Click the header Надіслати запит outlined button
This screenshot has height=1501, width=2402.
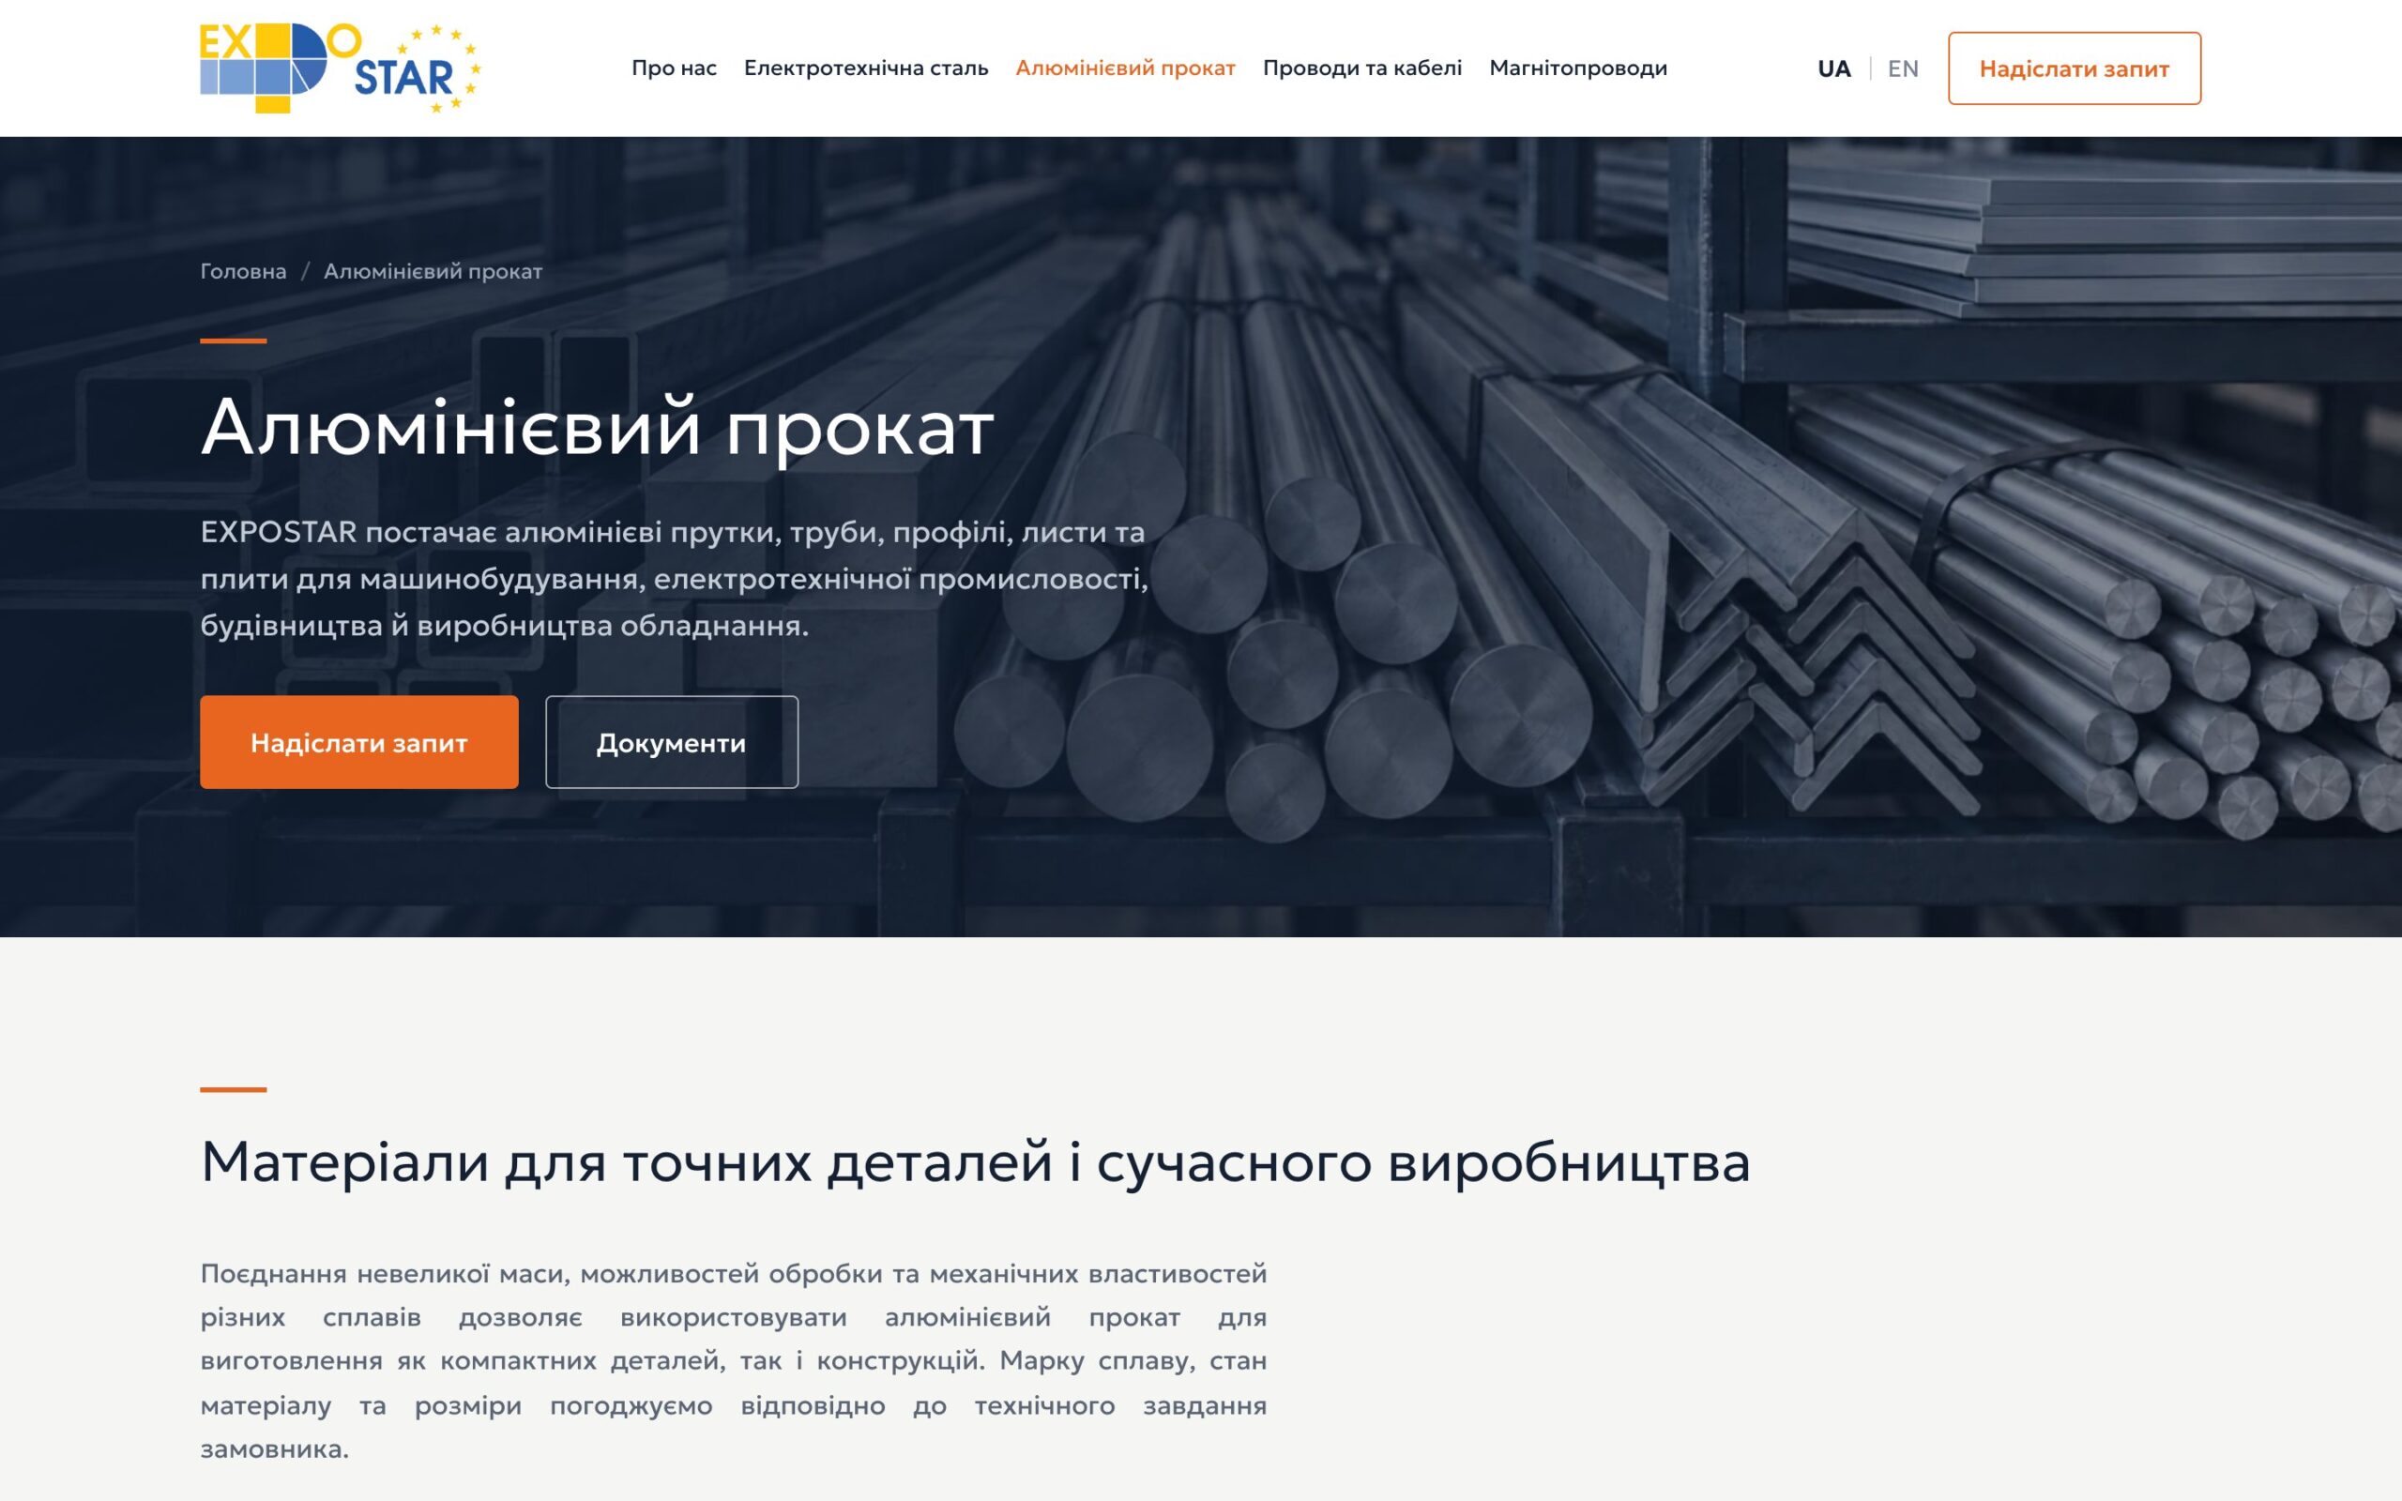coord(2074,68)
